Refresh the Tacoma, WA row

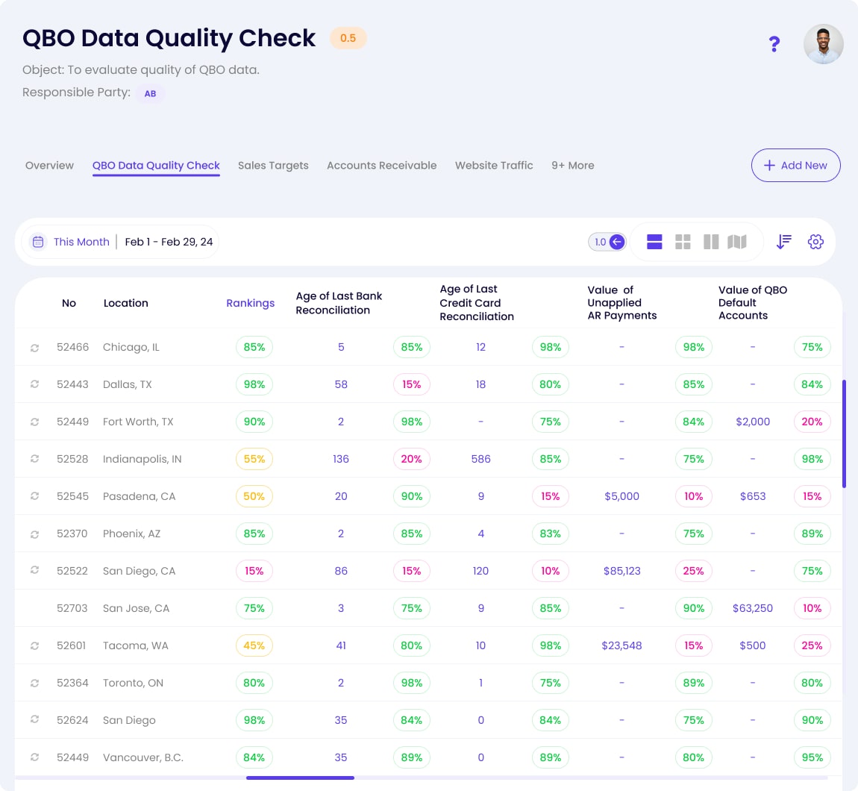[34, 645]
